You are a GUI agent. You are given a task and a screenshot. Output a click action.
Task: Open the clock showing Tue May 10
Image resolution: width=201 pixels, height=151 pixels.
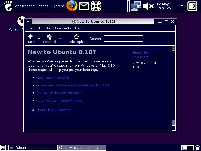click(x=165, y=6)
